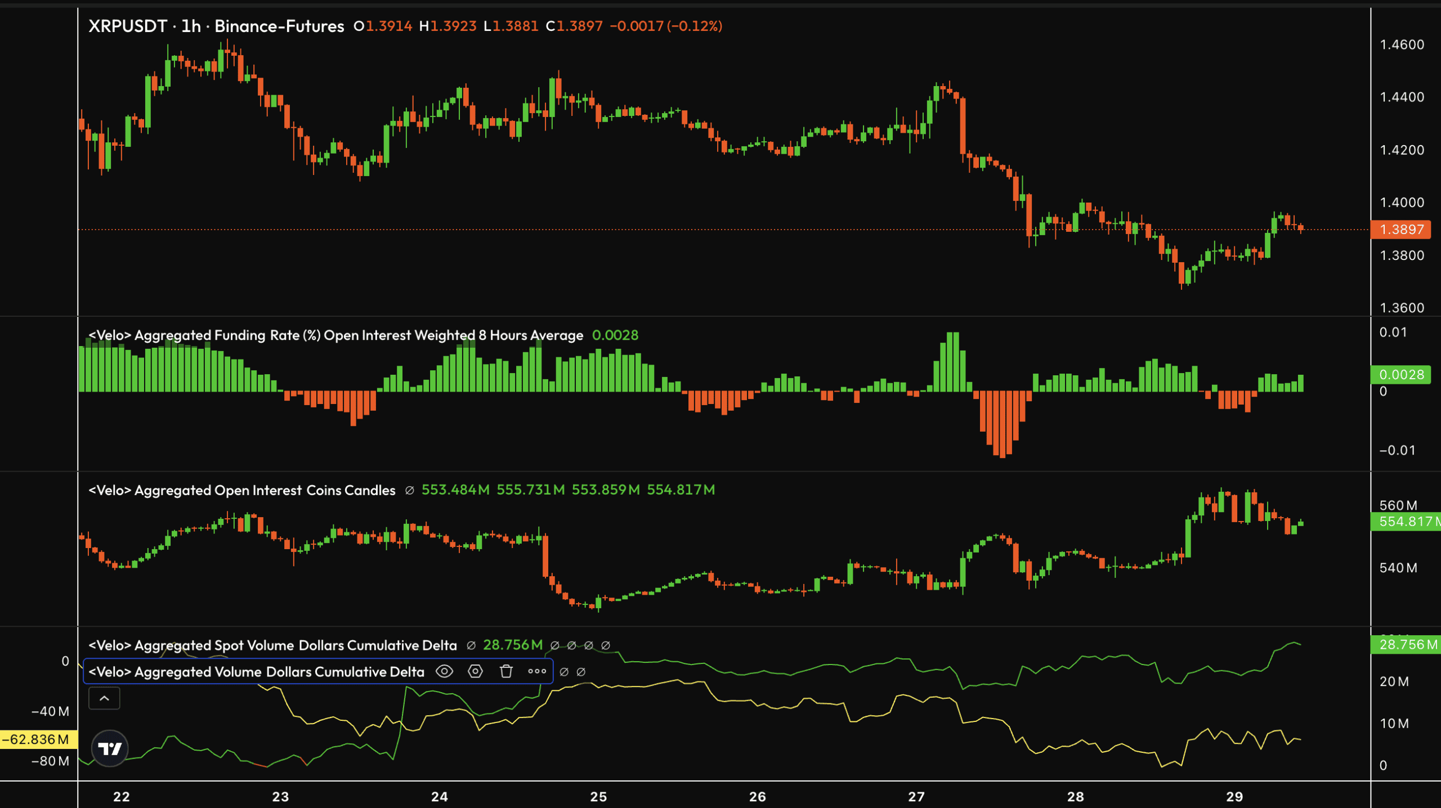Click the first slashed-circle icon after 28.756M
Screen dimensions: 1441x808
tap(556, 645)
